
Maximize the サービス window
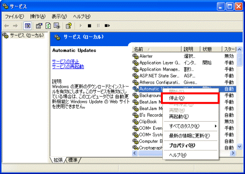pyautogui.click(x=230, y=7)
